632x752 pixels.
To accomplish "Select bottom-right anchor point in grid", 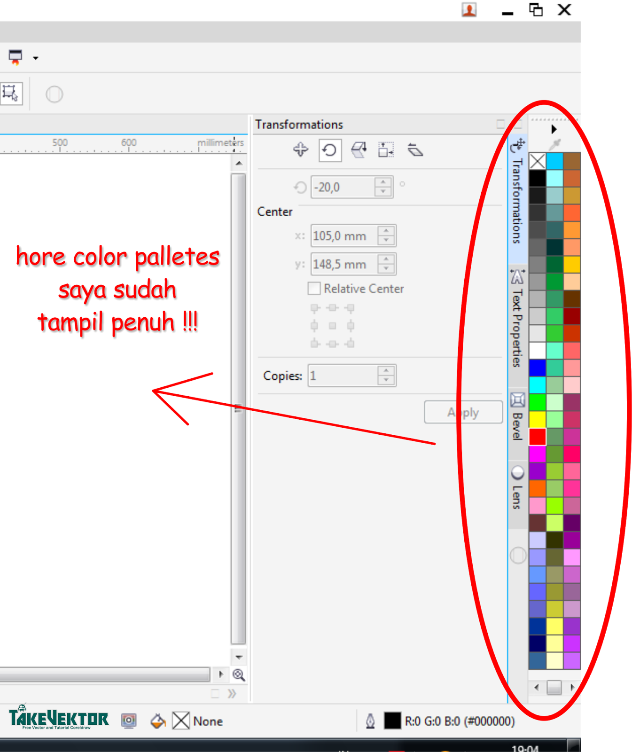I will tap(350, 344).
